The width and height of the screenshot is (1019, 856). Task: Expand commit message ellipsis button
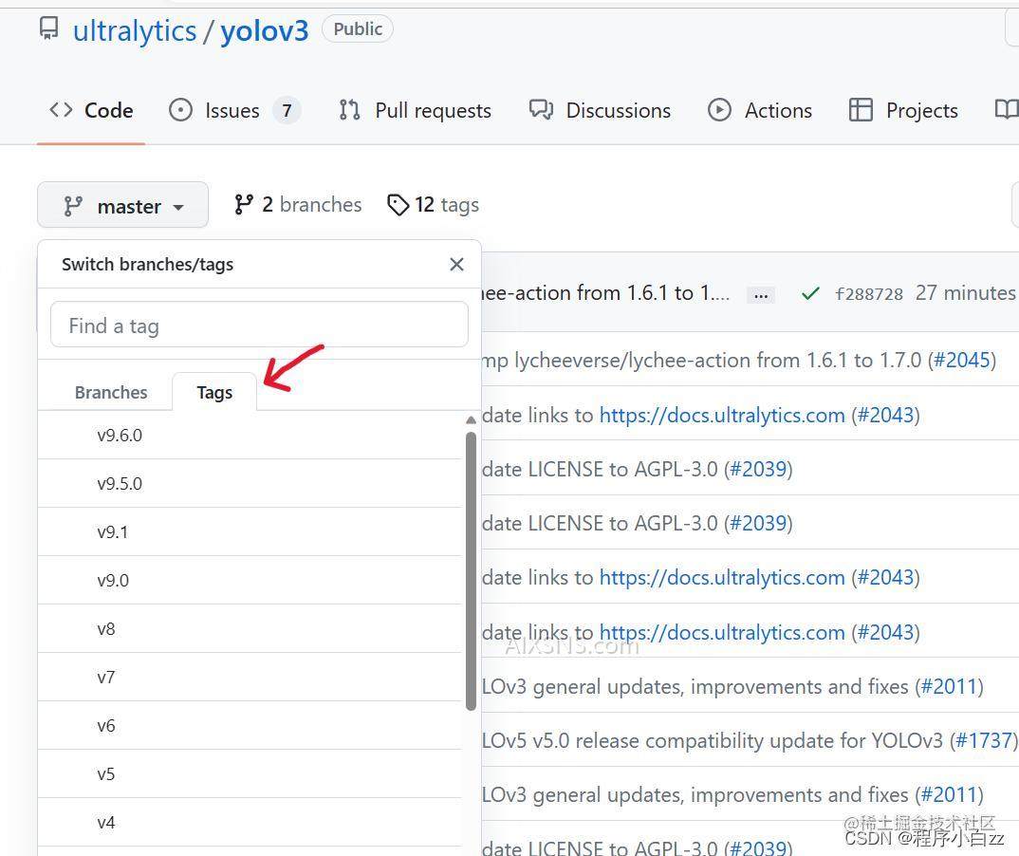tap(760, 295)
